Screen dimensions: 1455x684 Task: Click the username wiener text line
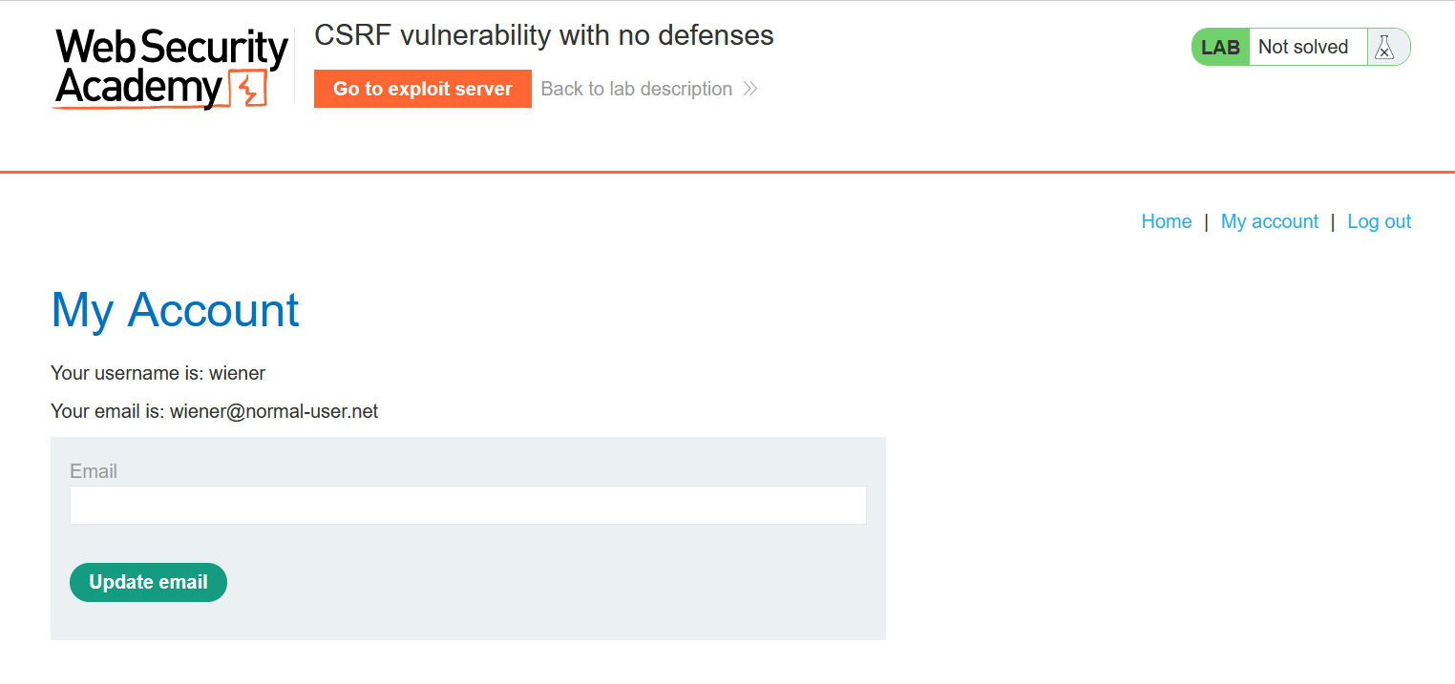158,373
